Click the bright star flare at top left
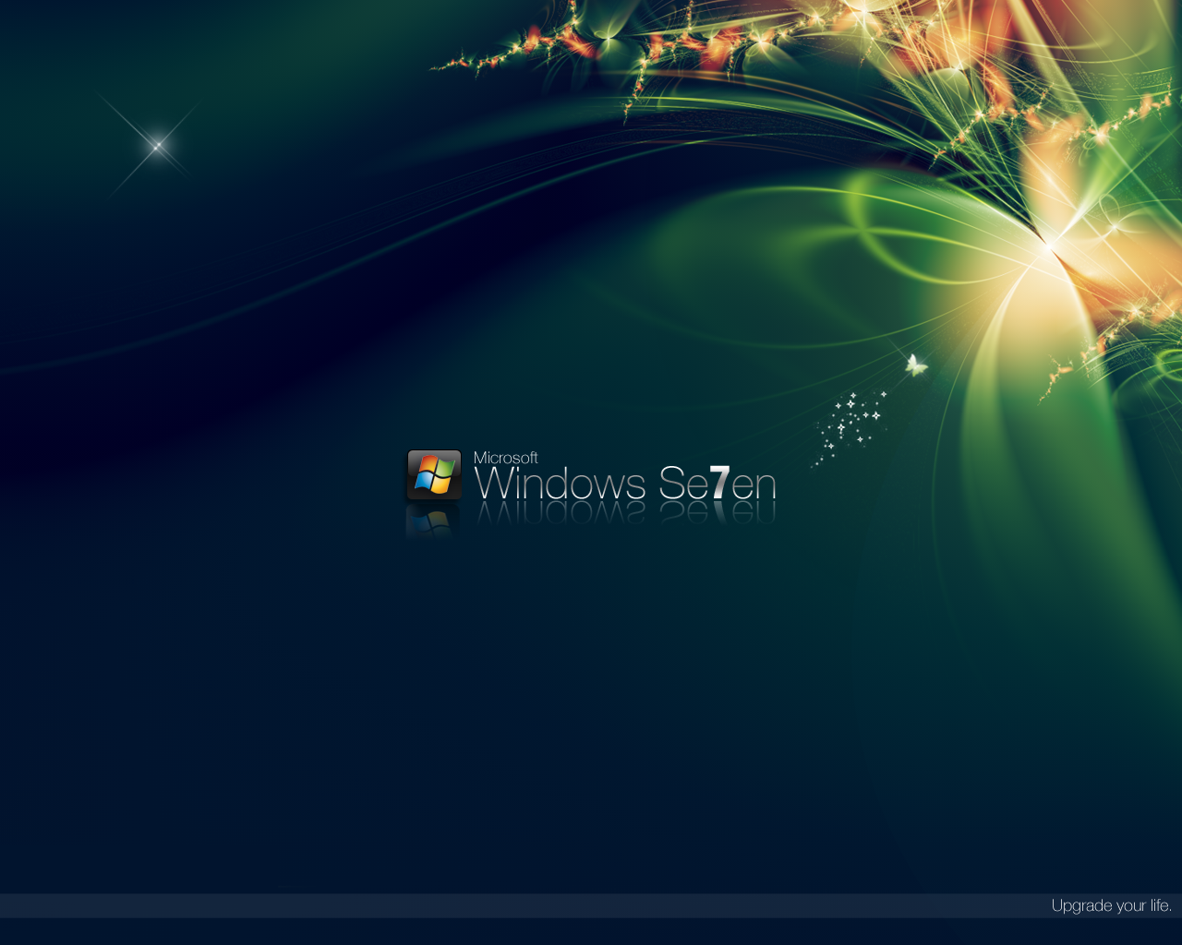1182x945 pixels. [159, 146]
